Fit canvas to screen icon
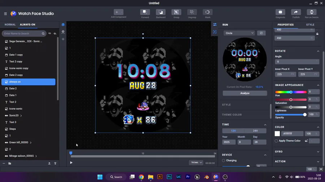Viewport: 325px width, 182px height. tap(321, 169)
